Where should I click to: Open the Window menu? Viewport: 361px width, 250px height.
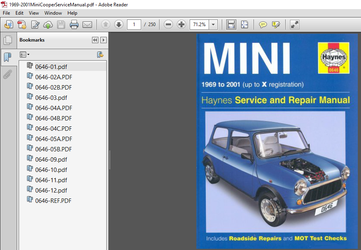click(53, 13)
